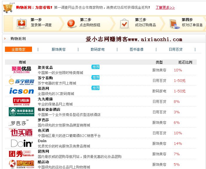Open the 聚美优品 store name link
Image resolution: width=206 pixels, height=169 pixels.
45,68
